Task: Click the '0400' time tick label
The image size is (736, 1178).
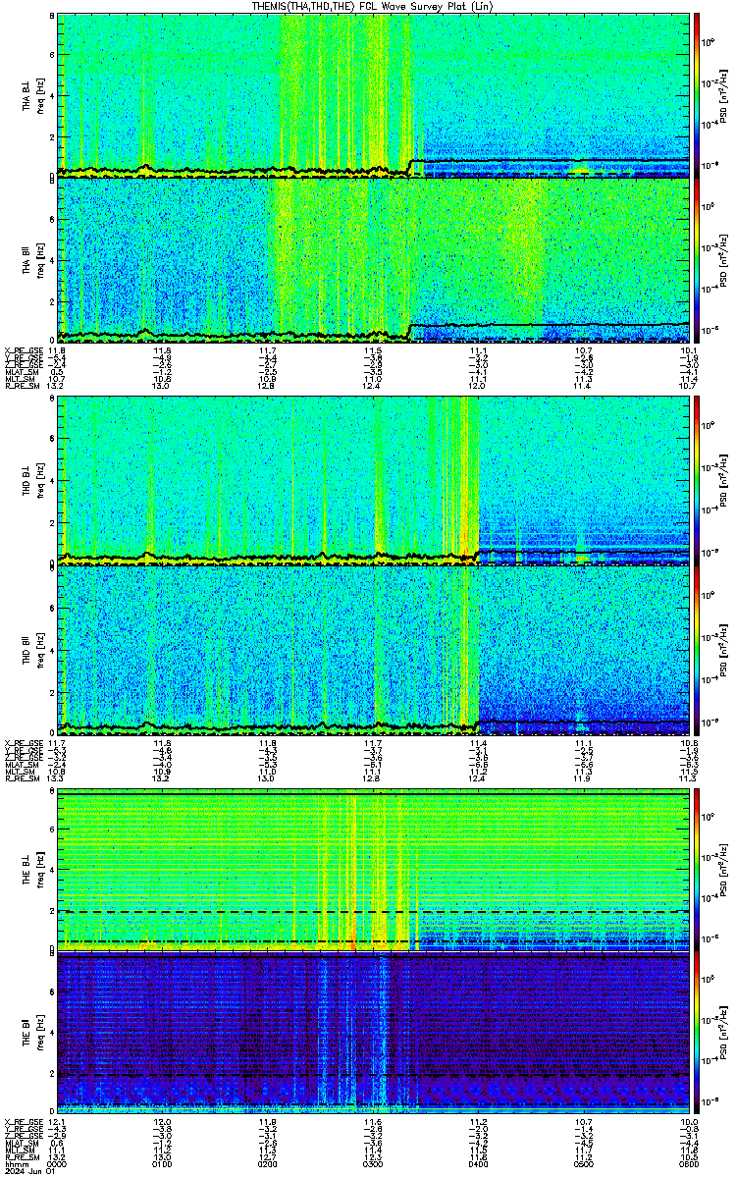Action: coord(478,1164)
